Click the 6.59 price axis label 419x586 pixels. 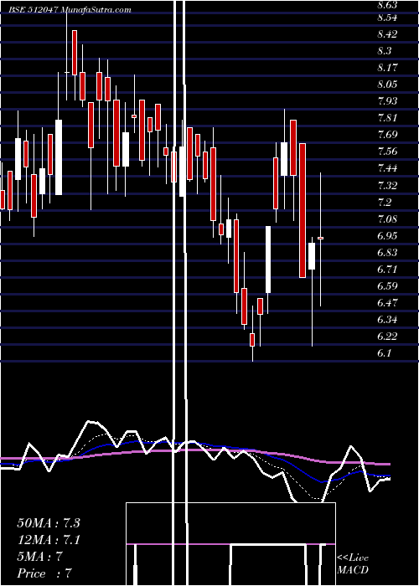387,286
